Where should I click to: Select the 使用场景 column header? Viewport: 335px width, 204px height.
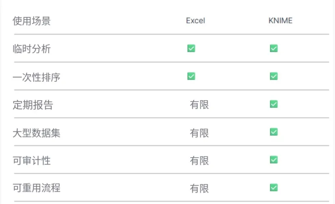click(x=32, y=21)
